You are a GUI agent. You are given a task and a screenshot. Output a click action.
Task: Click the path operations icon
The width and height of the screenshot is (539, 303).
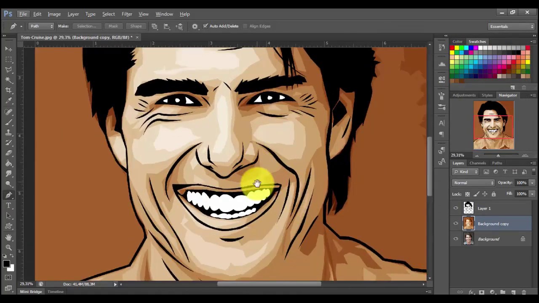click(x=155, y=26)
